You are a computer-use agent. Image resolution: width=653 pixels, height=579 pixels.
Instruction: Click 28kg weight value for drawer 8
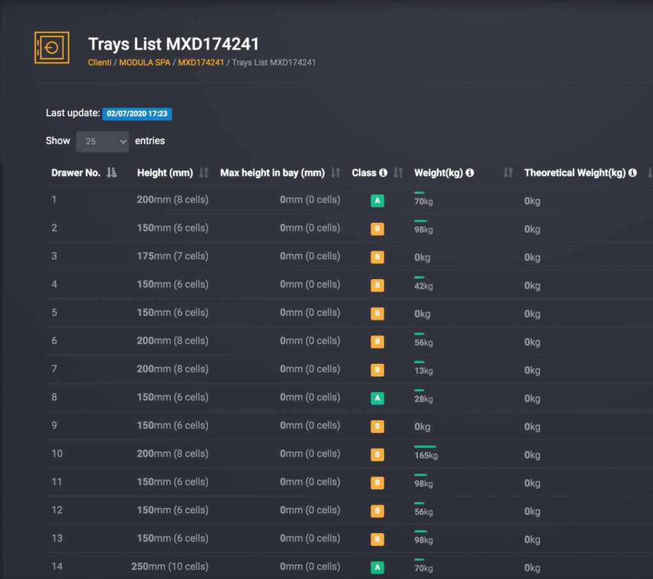[423, 399]
